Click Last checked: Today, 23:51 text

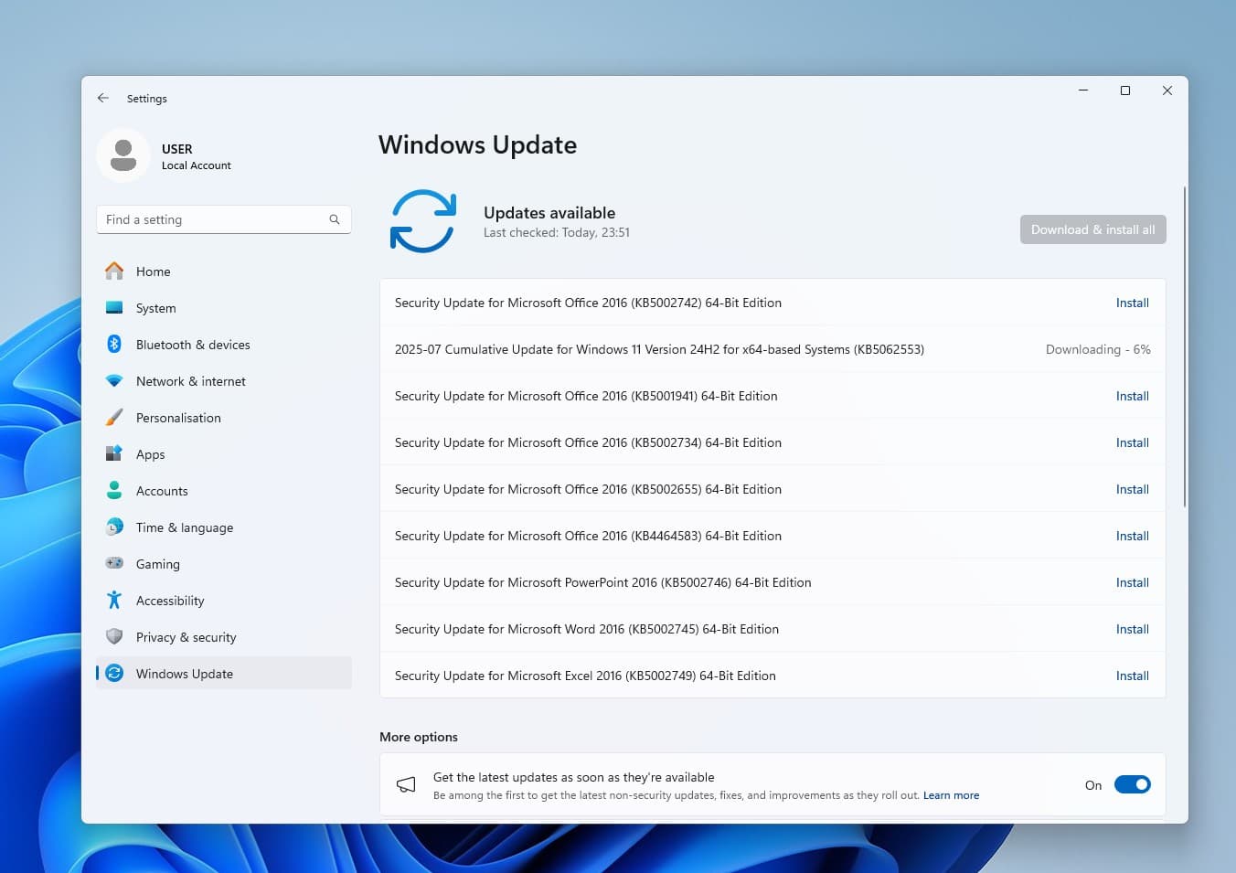[557, 233]
